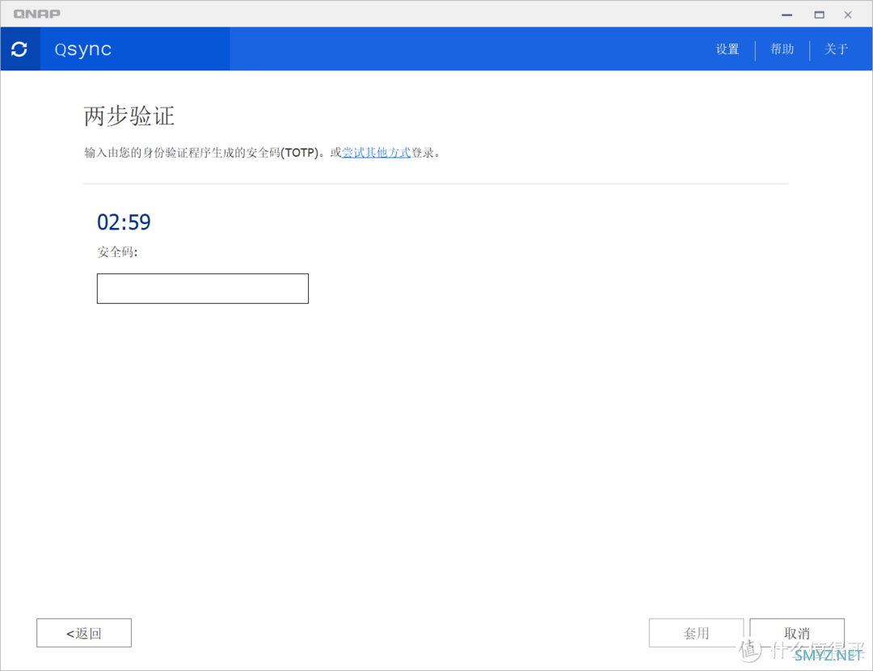
Task: Click the Qsync title text
Action: [83, 49]
